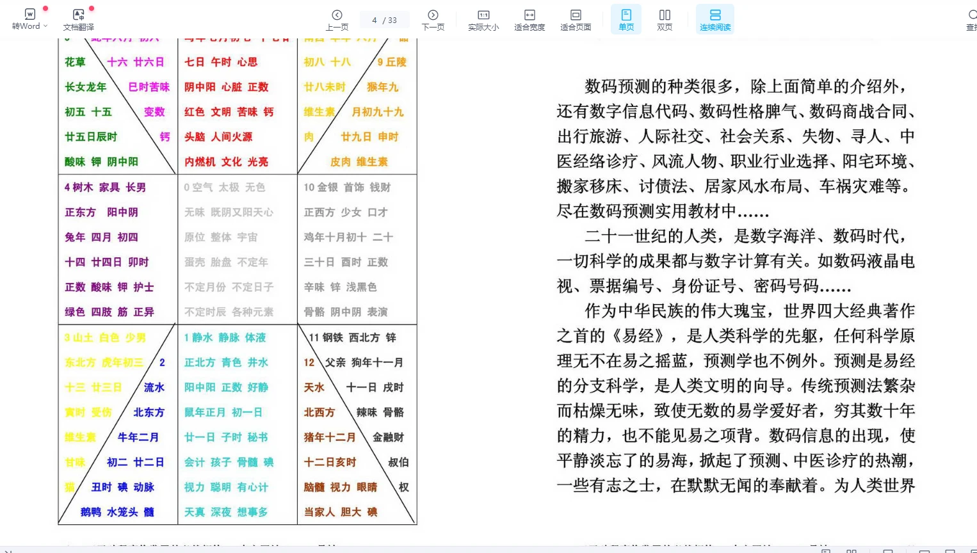Go to previous page with 上一页

337,19
